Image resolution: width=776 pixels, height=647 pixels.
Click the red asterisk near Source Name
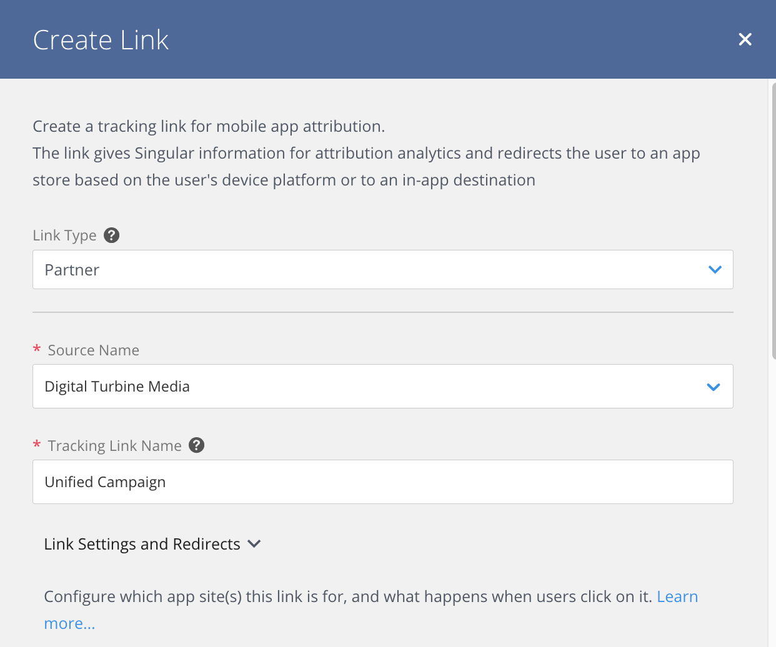pos(36,350)
